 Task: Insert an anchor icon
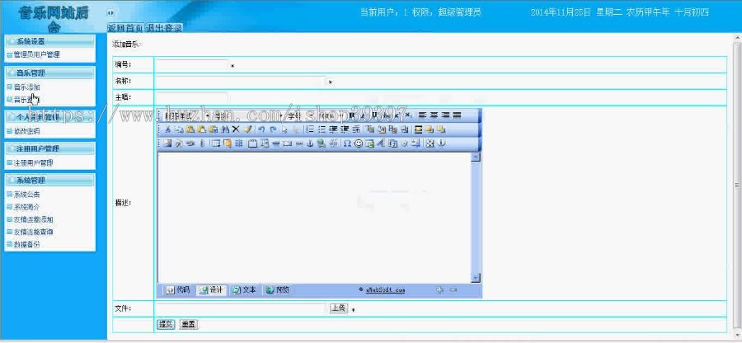point(309,143)
